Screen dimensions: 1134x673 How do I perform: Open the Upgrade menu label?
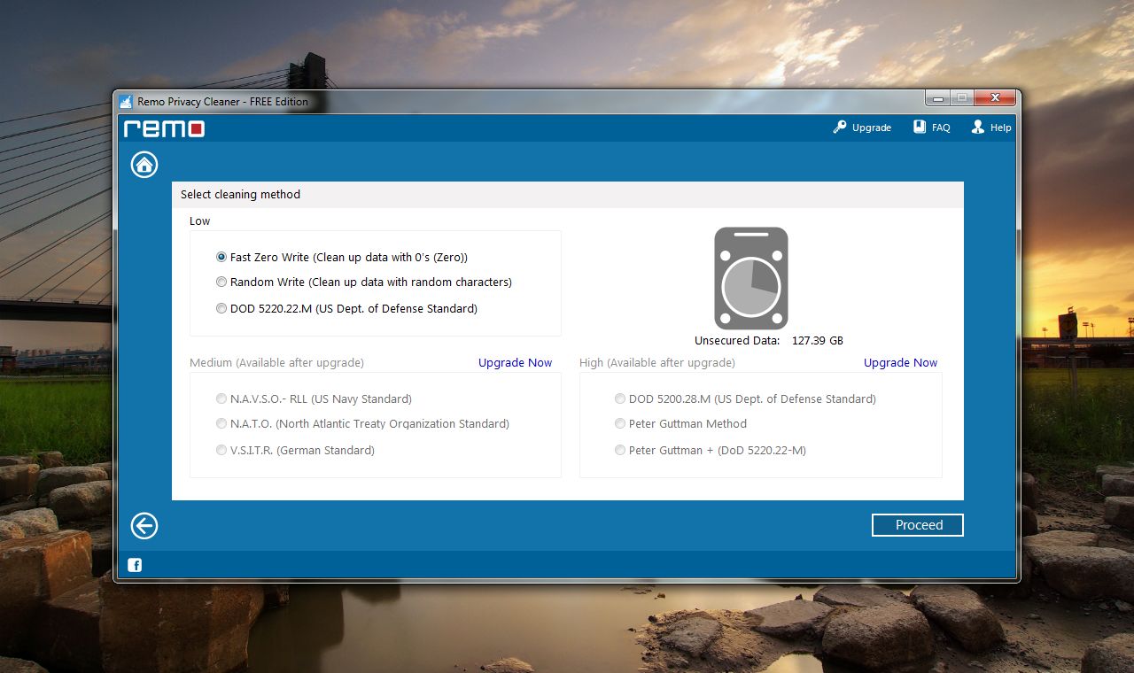(872, 128)
